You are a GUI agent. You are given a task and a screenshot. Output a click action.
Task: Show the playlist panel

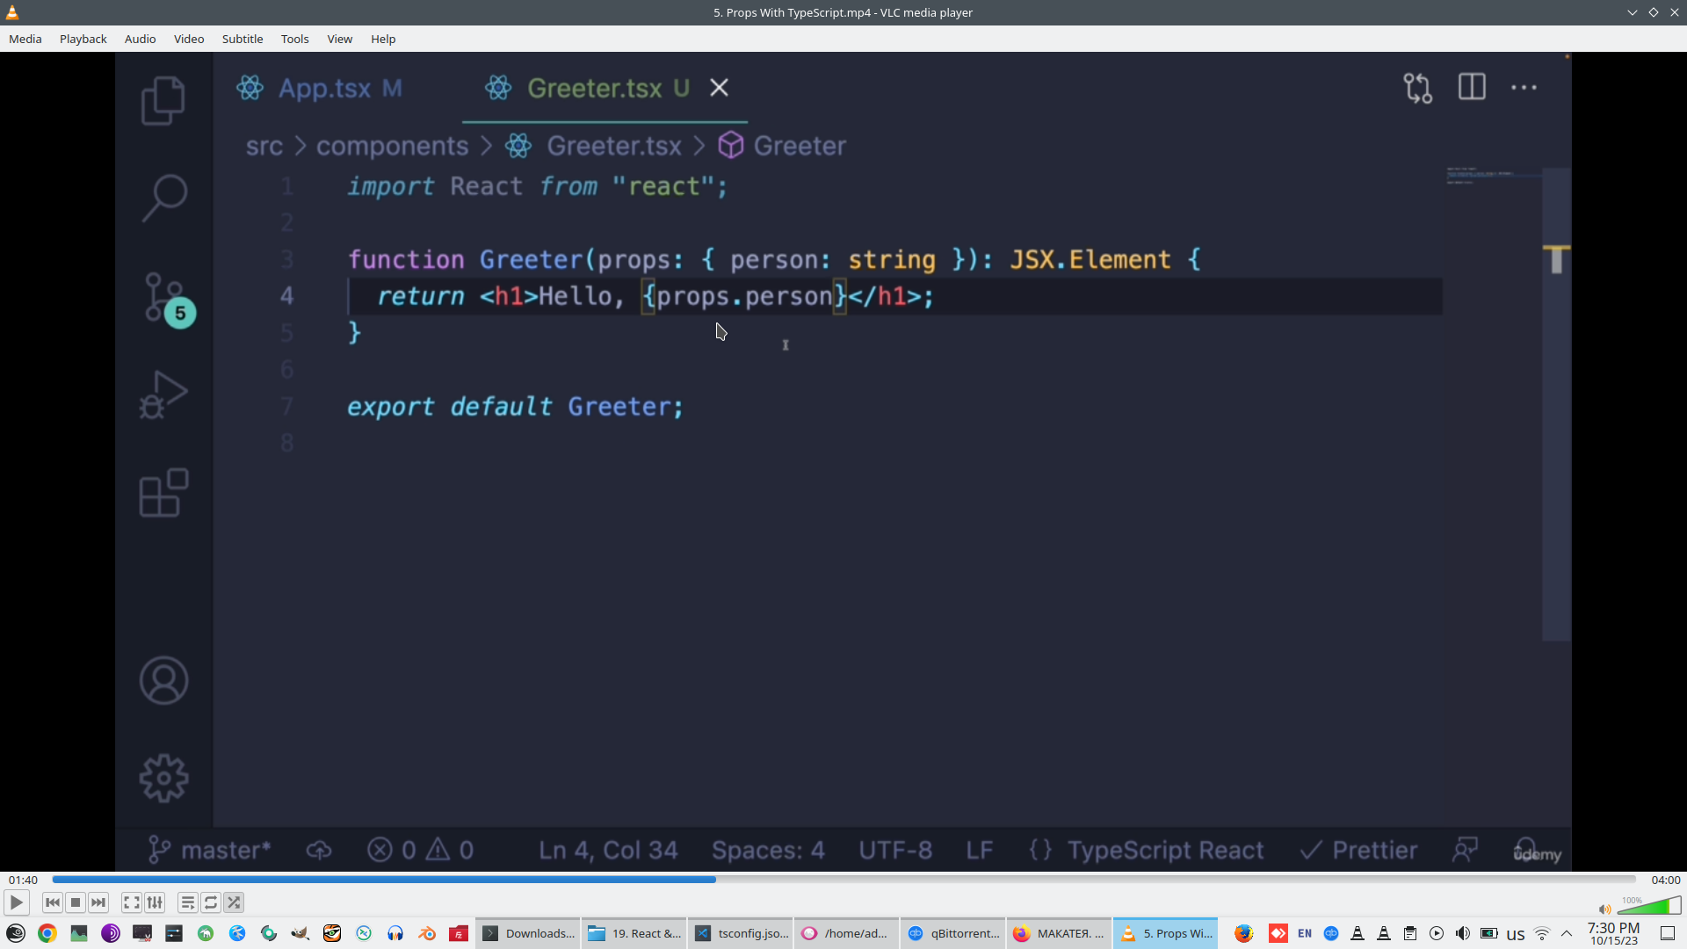coord(188,902)
